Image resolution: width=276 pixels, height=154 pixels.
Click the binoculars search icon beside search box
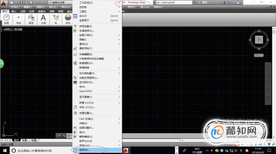195,2
